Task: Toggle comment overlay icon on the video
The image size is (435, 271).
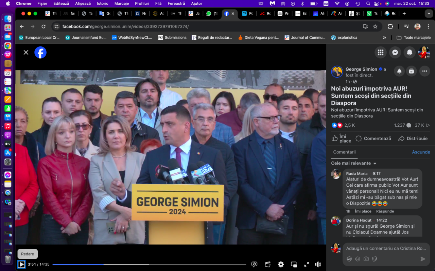Action: pos(254,264)
